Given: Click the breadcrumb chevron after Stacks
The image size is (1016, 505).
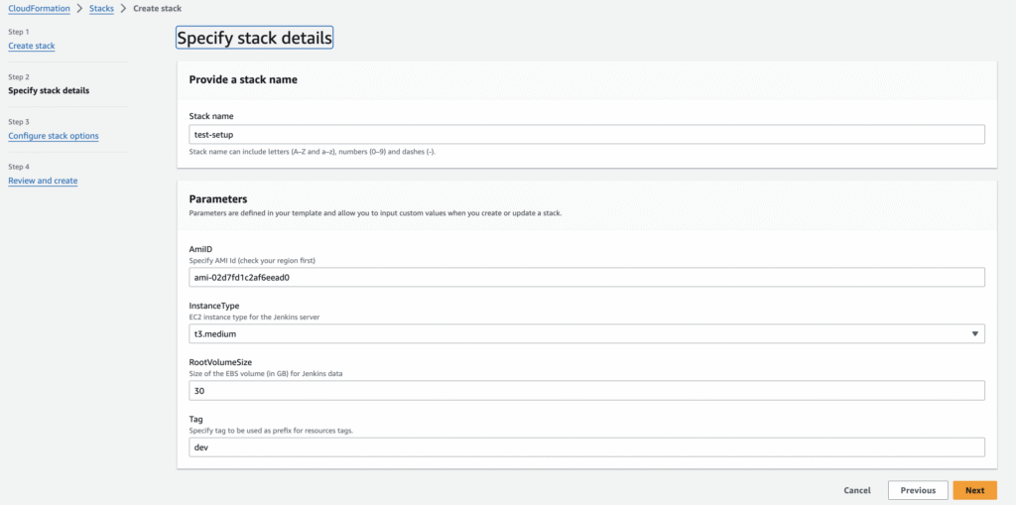Looking at the screenshot, I should tap(123, 9).
